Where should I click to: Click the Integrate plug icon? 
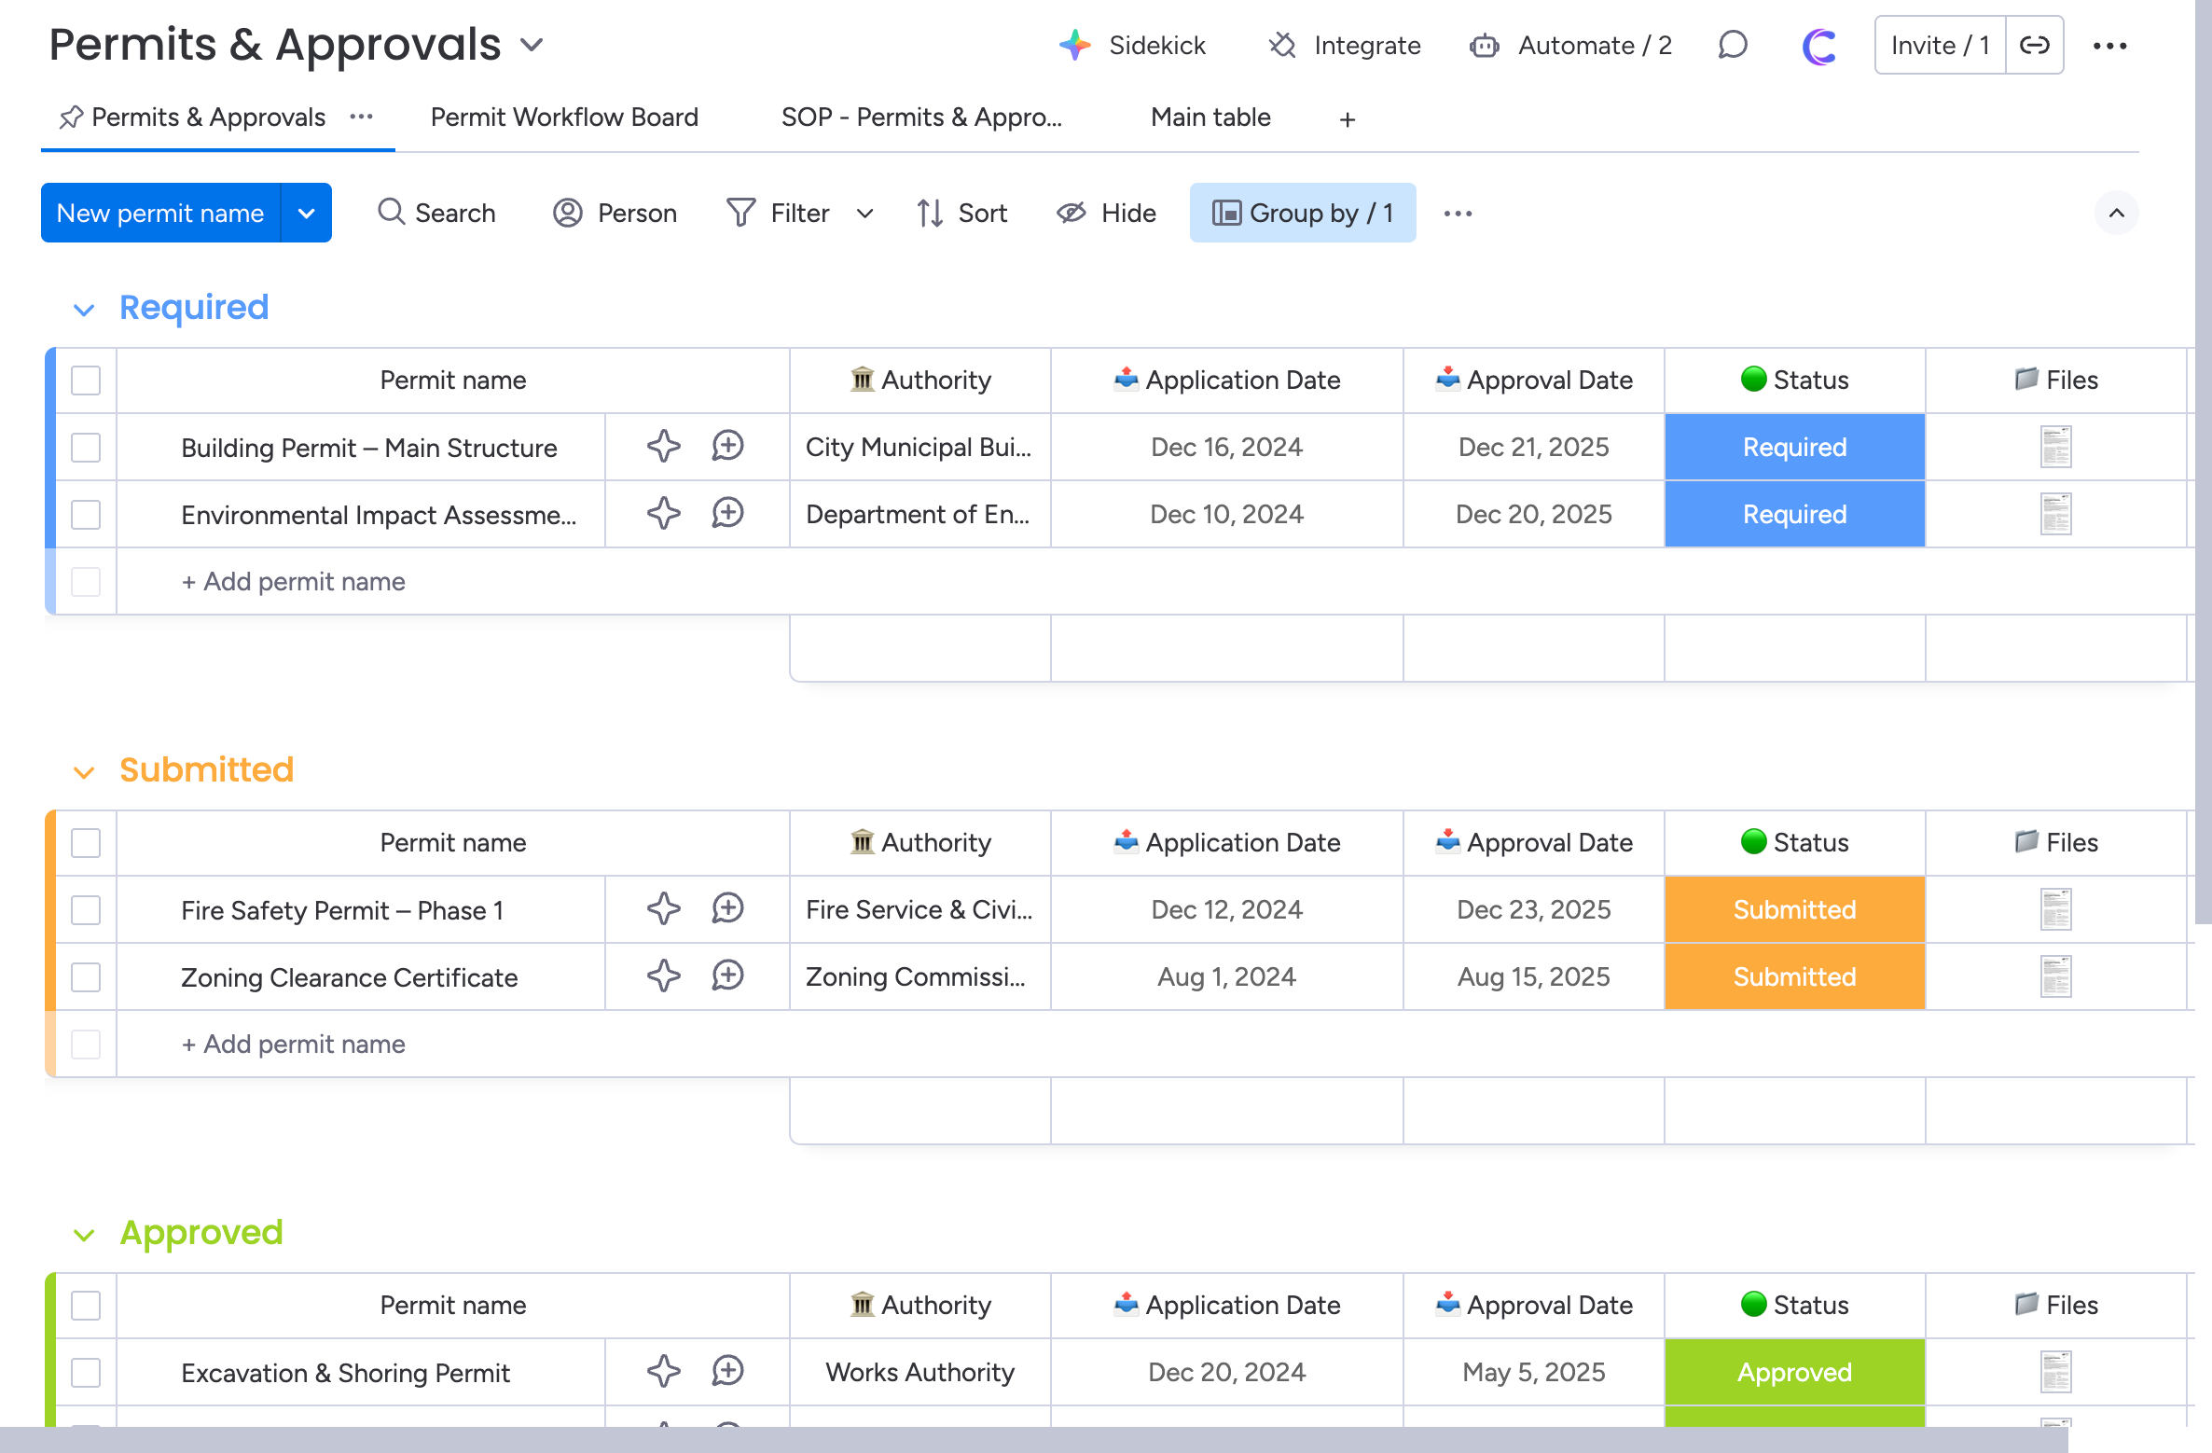click(1282, 45)
